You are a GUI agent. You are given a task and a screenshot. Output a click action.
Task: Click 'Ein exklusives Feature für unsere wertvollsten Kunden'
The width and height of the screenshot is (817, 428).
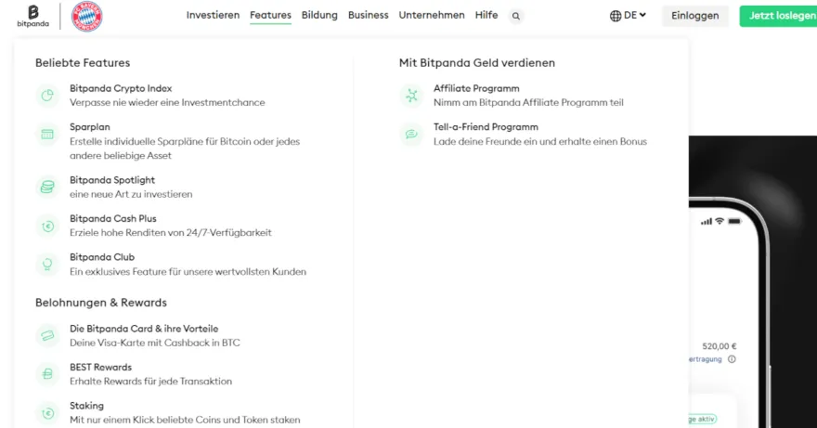click(x=188, y=272)
